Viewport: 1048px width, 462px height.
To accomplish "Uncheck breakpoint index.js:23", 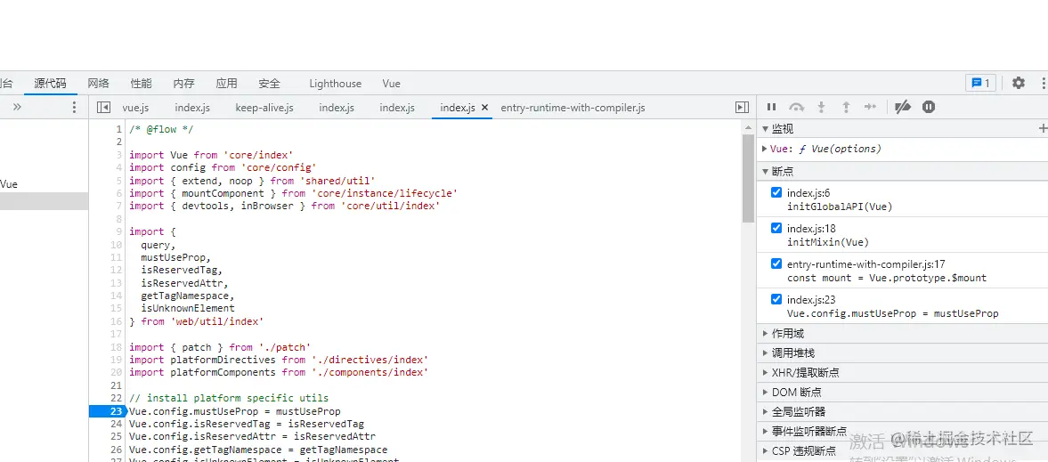I will point(776,299).
